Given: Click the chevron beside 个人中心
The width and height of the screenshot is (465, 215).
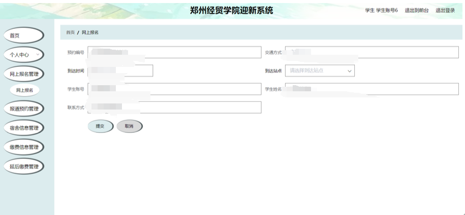Looking at the screenshot, I should click(x=38, y=54).
